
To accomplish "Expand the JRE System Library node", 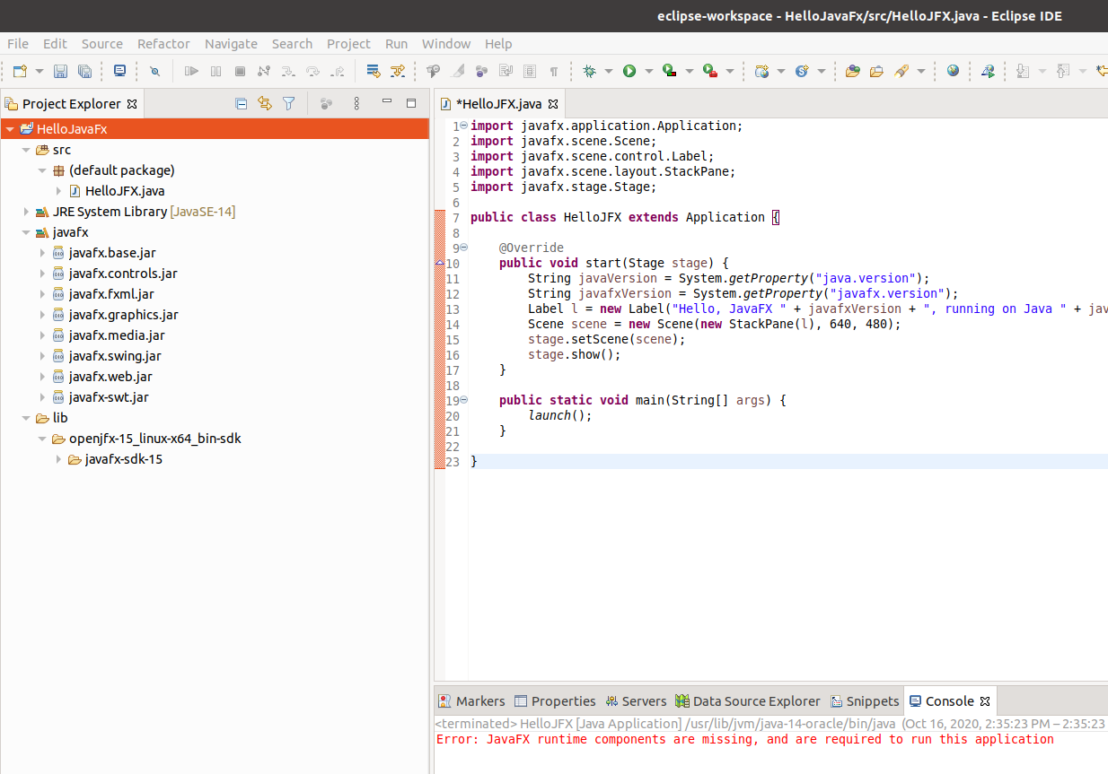I will coord(26,212).
